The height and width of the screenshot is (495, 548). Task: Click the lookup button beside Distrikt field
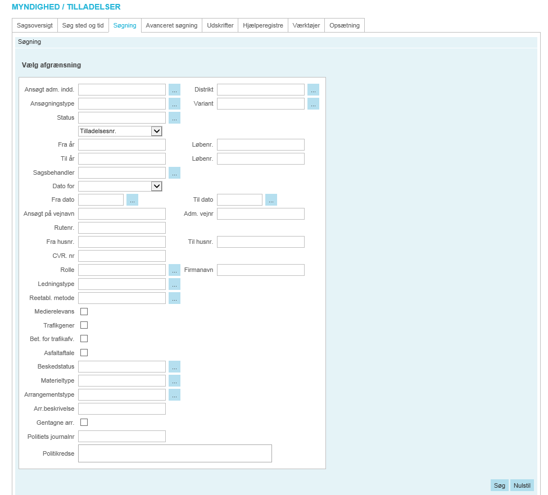tap(313, 90)
